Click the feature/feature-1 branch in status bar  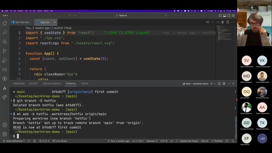click(14, 141)
